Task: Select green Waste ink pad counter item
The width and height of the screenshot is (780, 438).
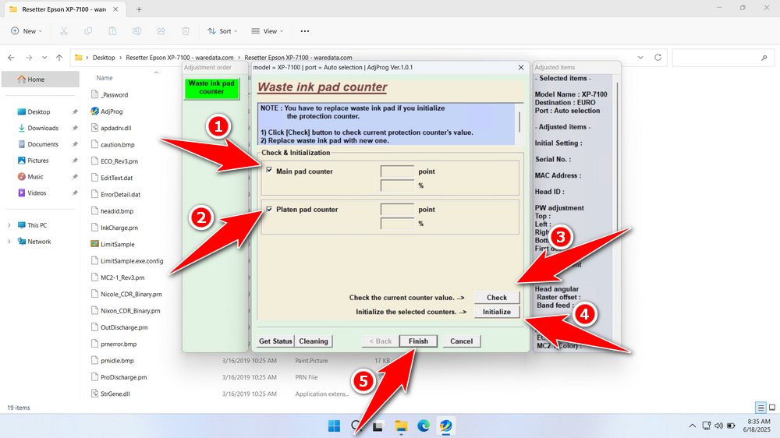Action: [211, 88]
